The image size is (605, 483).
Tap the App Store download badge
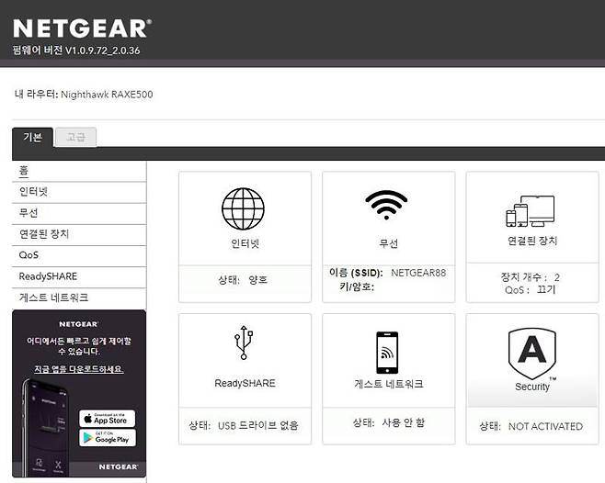click(107, 419)
